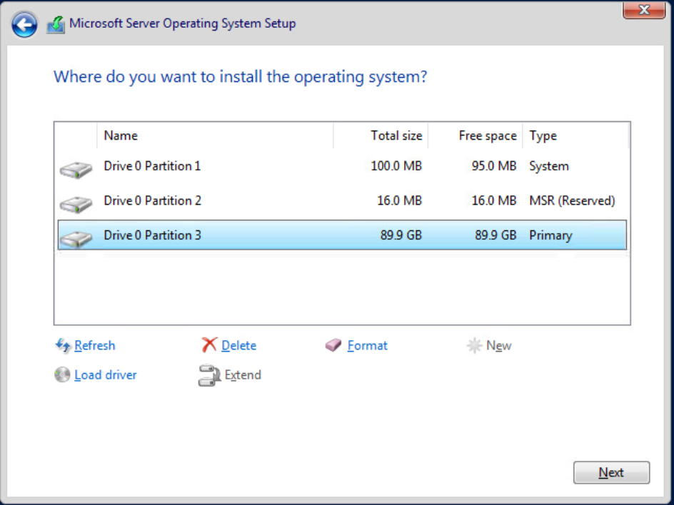Click the Extend partition icon
The width and height of the screenshot is (674, 505).
208,375
